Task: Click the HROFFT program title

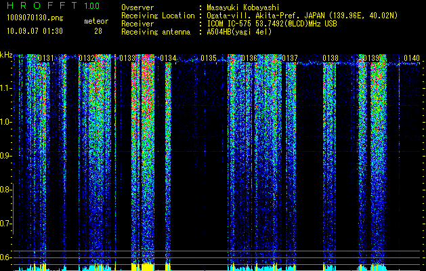Action: 42,5
